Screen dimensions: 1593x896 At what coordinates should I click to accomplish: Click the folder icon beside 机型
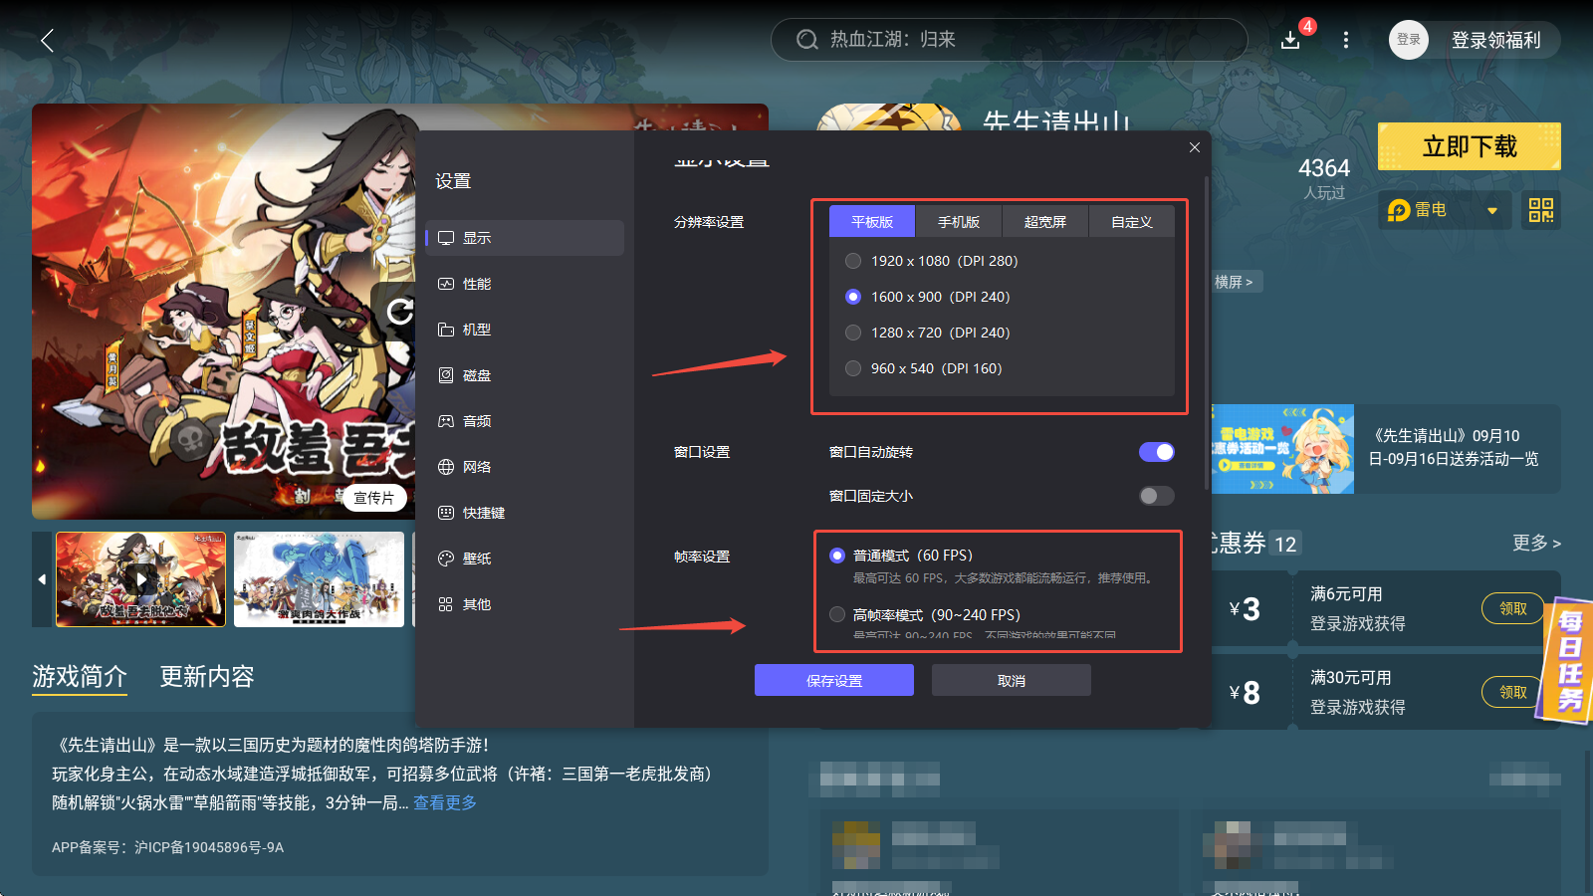pyautogui.click(x=446, y=330)
